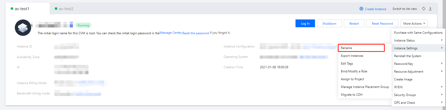Expand the Instance Status submenu arrow
Image resolution: width=446 pixels, height=110 pixels.
coord(442,40)
